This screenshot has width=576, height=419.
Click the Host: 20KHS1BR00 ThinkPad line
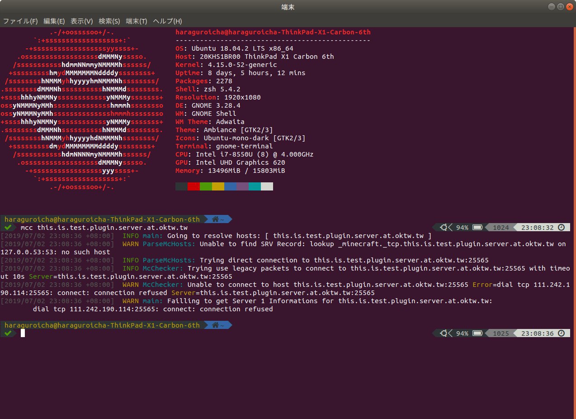tap(255, 57)
